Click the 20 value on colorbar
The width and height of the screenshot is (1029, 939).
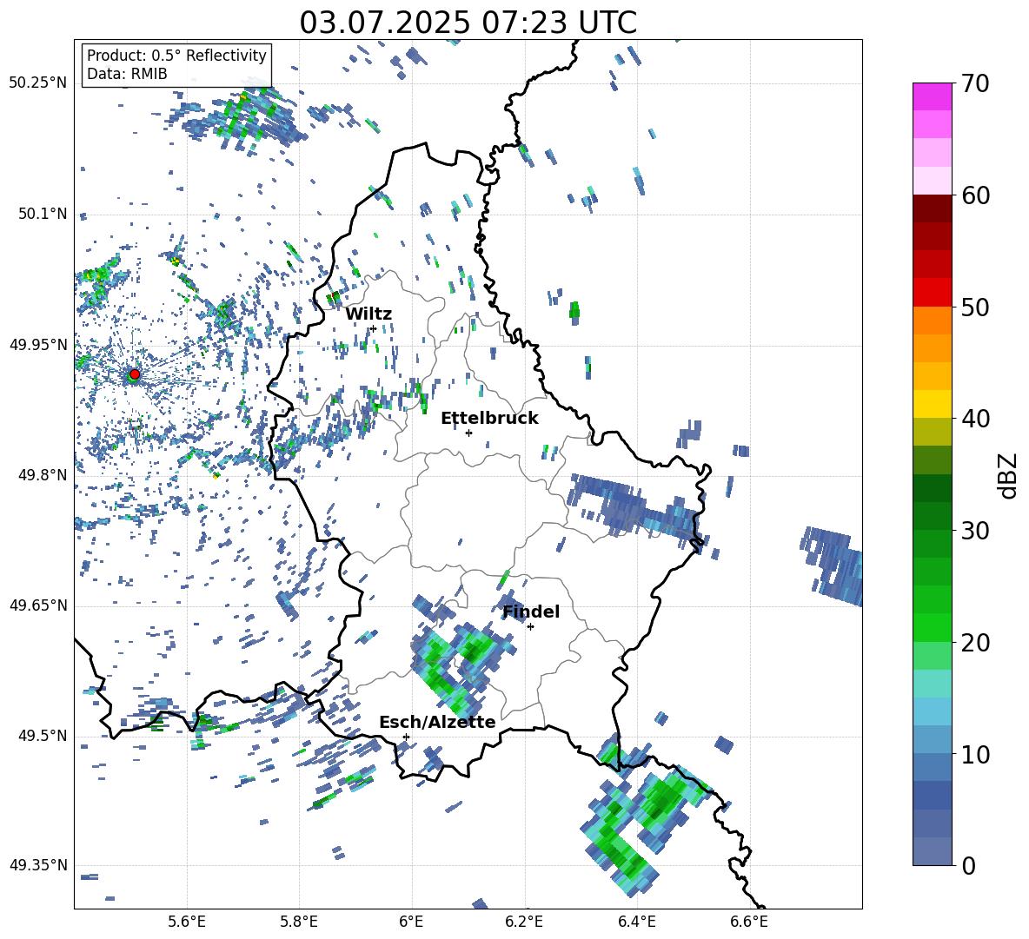[975, 643]
